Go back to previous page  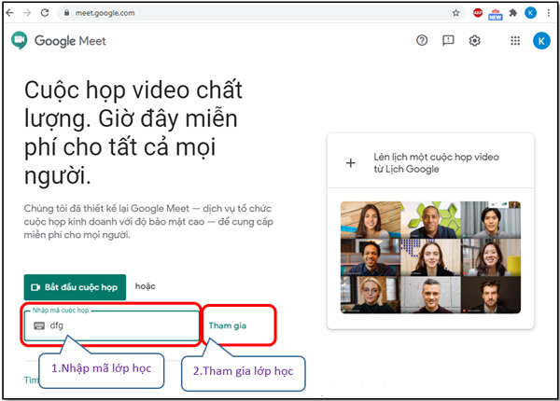coord(11,13)
